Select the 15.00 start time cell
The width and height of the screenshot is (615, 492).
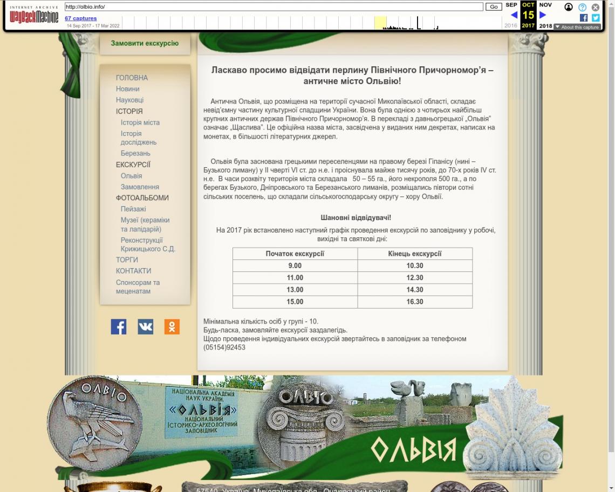point(295,302)
